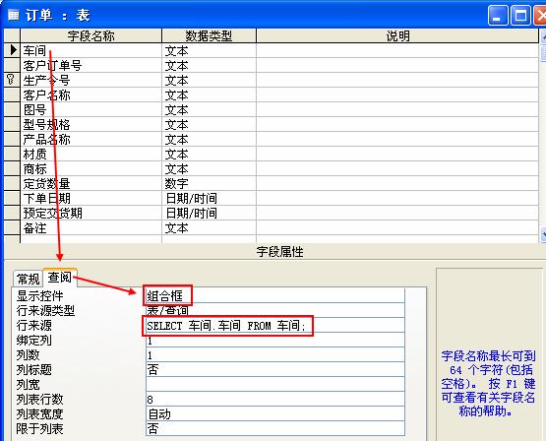Click the 行来源 SQL statement field
The height and width of the screenshot is (441, 546).
point(275,326)
